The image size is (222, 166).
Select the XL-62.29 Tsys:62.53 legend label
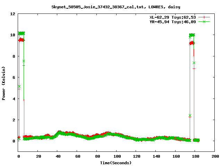tap(173, 17)
